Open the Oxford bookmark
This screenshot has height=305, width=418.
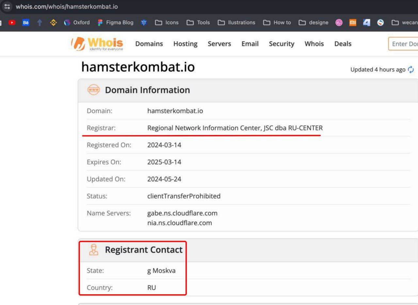[77, 23]
